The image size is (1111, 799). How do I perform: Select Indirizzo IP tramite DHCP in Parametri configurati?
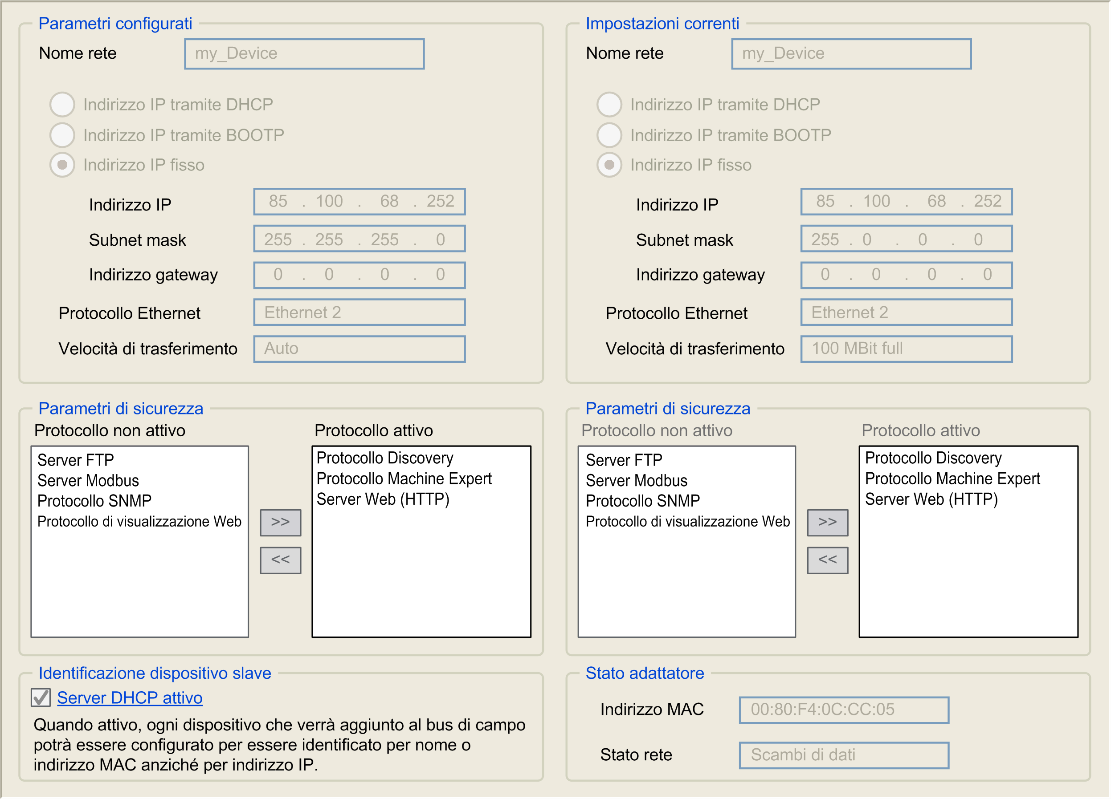click(62, 104)
